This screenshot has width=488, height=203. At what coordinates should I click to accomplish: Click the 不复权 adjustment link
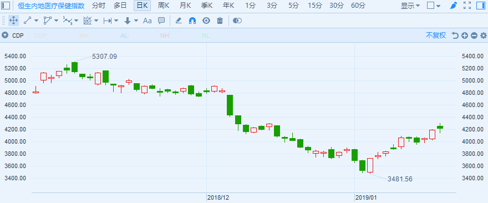coord(436,35)
